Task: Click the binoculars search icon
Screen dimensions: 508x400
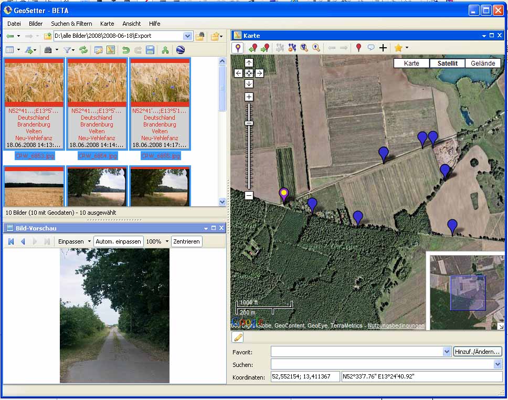Action: (x=48, y=50)
